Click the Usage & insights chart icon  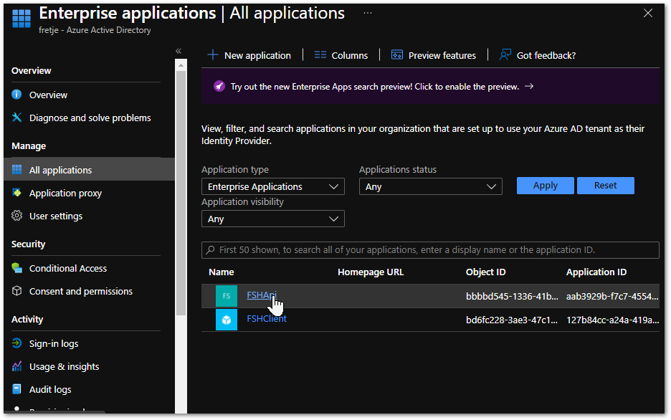point(17,366)
